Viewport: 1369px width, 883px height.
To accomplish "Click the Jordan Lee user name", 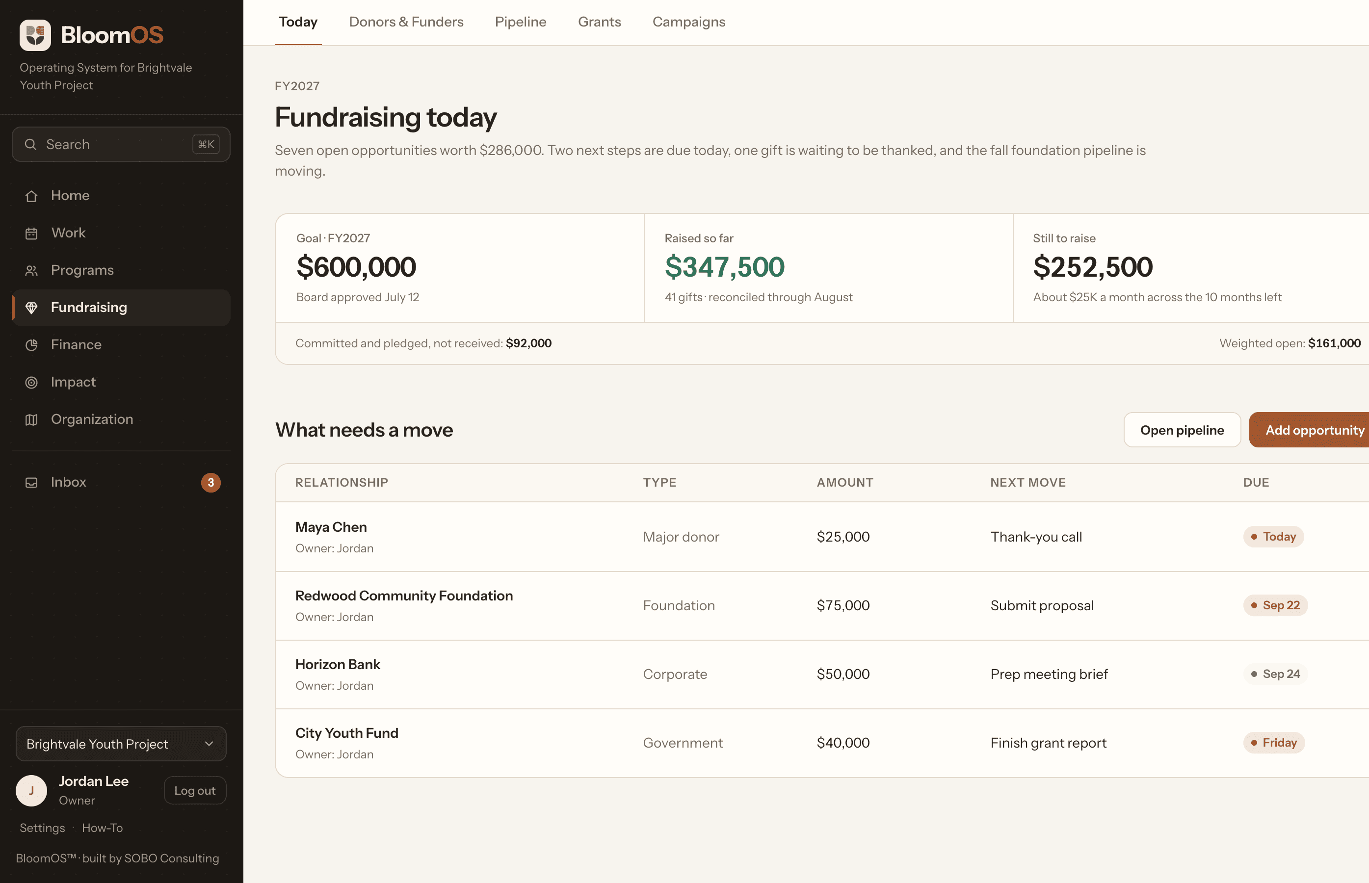I will 94,781.
